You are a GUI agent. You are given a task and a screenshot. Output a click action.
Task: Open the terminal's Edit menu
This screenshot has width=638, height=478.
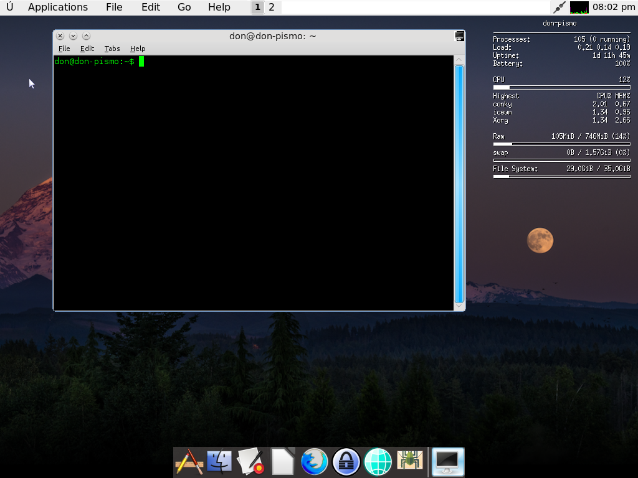pyautogui.click(x=87, y=49)
